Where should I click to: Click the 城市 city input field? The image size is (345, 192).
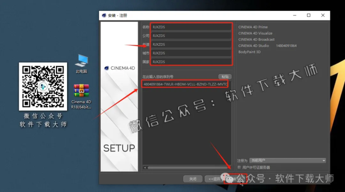191,53
